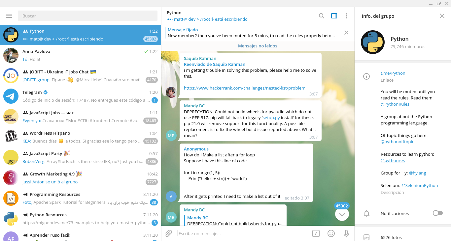This screenshot has width=451, height=241.
Task: Click the Buscar search field
Action: pos(87,16)
